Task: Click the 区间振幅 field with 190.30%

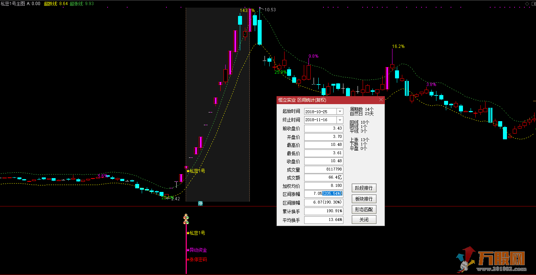Action: point(323,203)
